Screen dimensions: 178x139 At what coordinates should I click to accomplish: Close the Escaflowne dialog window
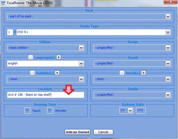point(170,2)
